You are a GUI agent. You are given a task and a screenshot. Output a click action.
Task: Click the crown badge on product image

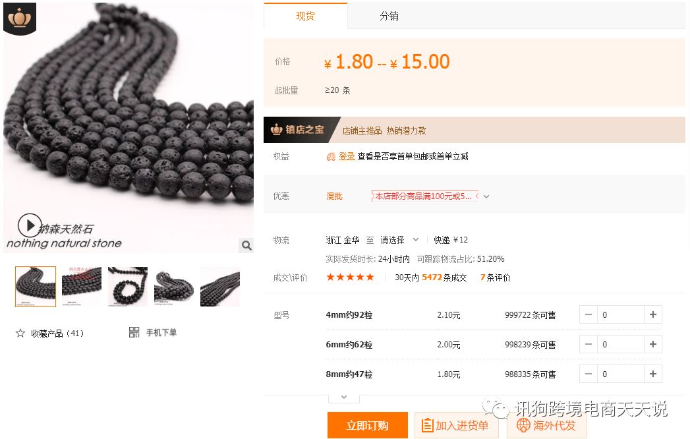click(x=19, y=18)
